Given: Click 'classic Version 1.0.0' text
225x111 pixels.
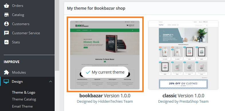Looking at the screenshot, I should tap(183, 96).
